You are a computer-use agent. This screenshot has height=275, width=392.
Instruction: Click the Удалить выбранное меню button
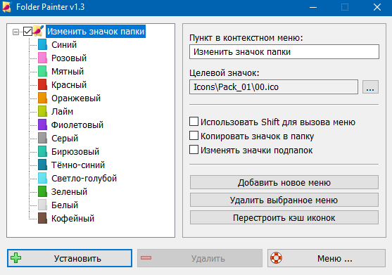tap(284, 200)
